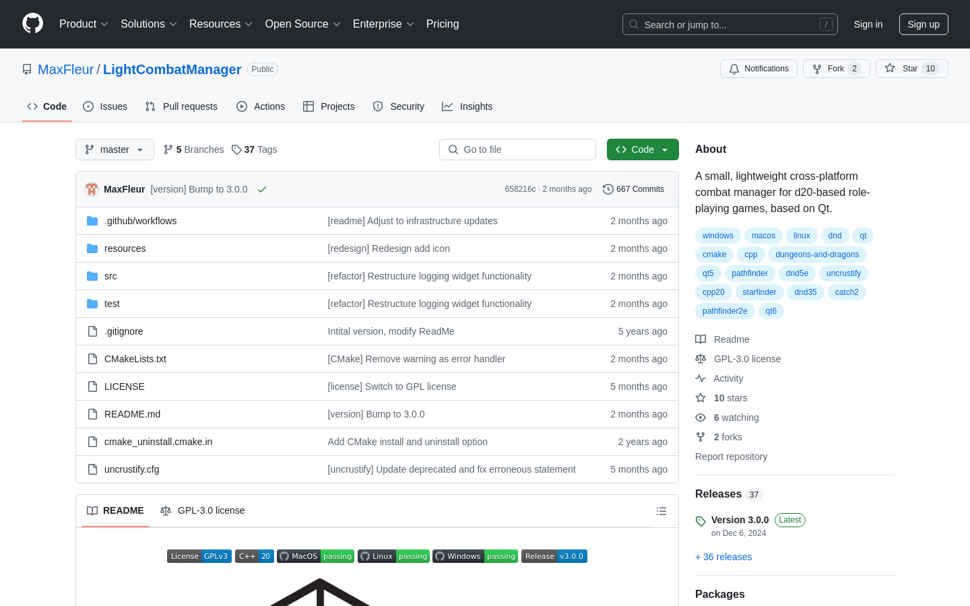
Task: Switch to the Issues tab
Action: click(x=105, y=106)
